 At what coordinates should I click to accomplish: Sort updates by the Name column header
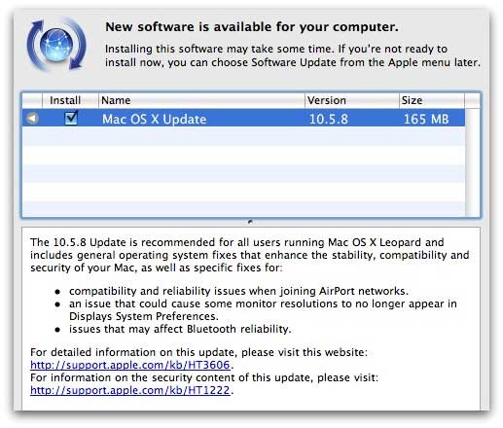point(201,100)
